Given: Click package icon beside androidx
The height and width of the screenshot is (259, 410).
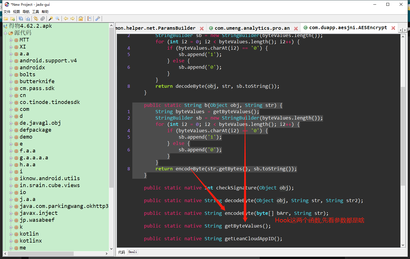Looking at the screenshot, I should [x=16, y=68].
